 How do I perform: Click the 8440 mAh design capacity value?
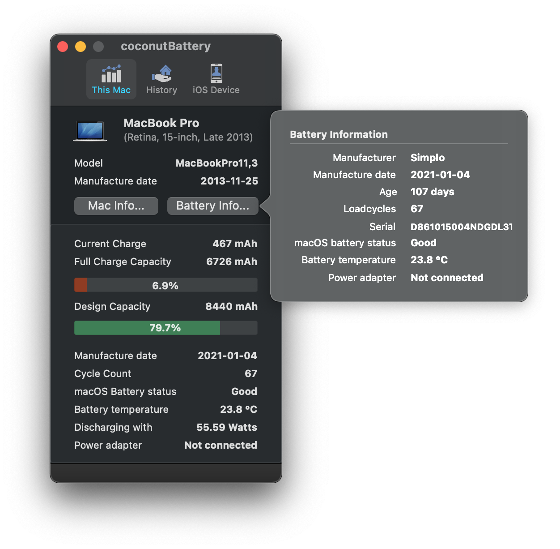click(231, 306)
